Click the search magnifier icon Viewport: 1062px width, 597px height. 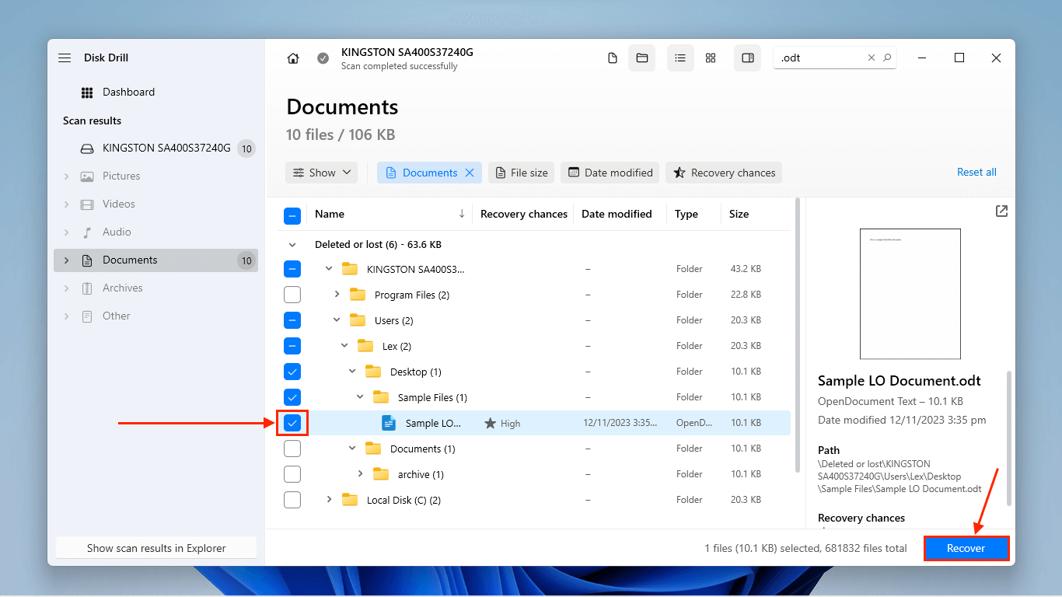887,58
